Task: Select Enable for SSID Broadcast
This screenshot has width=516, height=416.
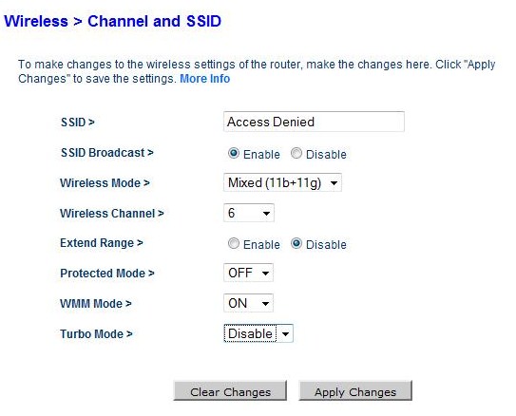Action: 234,153
